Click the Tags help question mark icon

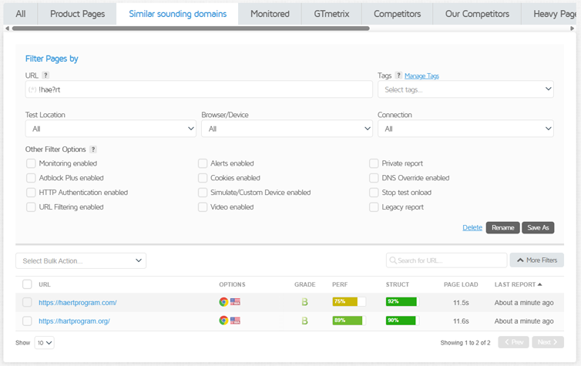398,76
